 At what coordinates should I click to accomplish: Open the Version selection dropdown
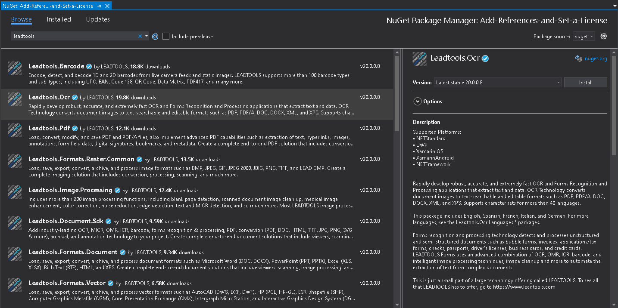coord(498,83)
